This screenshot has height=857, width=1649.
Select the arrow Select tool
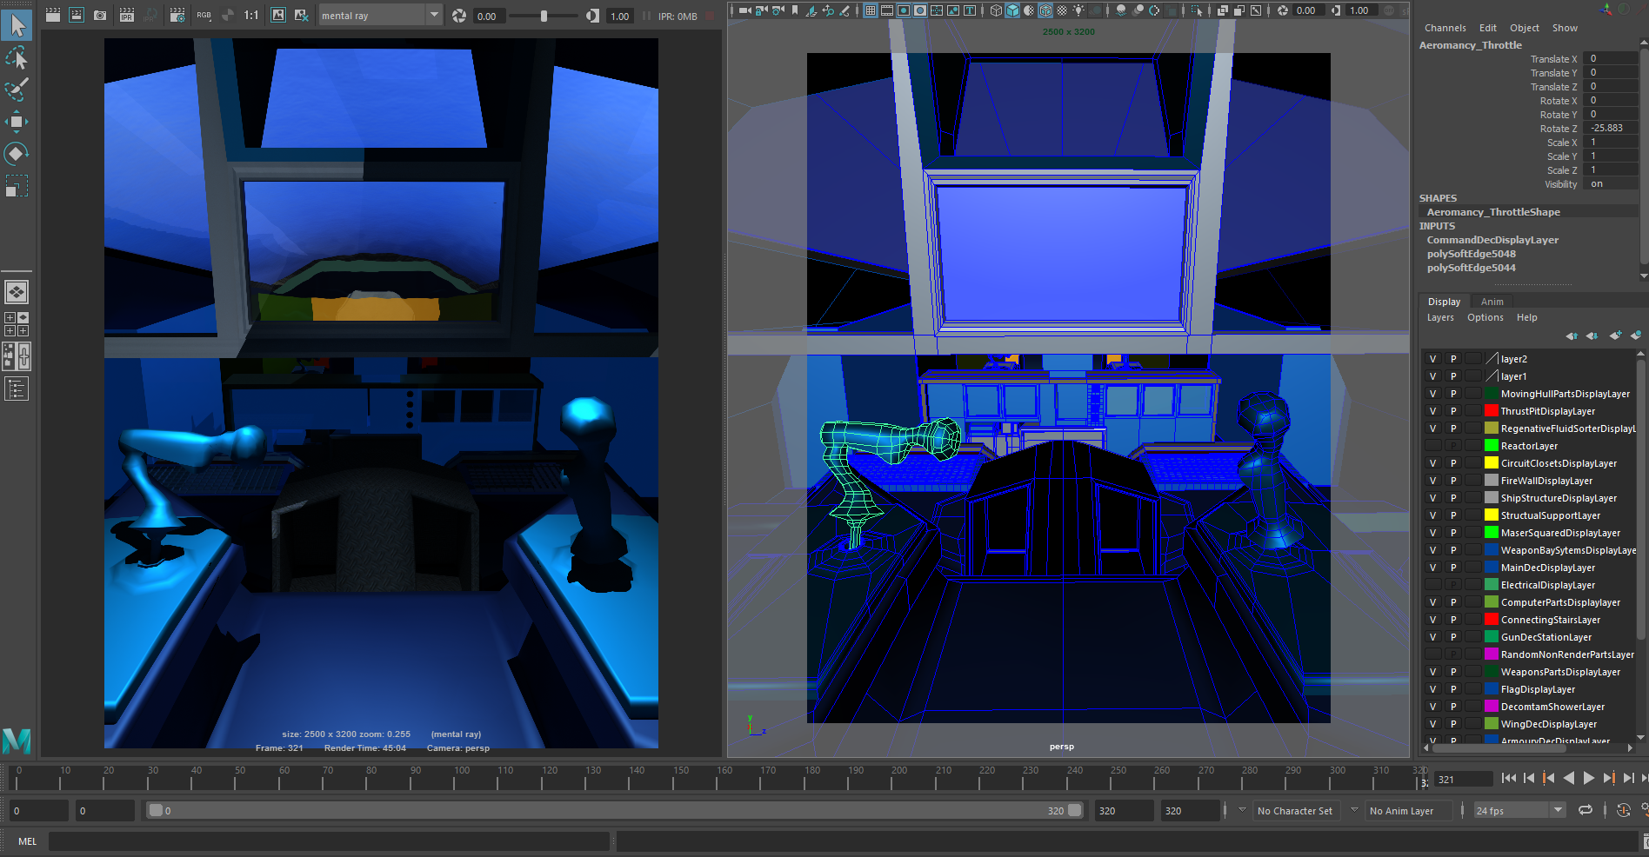17,25
